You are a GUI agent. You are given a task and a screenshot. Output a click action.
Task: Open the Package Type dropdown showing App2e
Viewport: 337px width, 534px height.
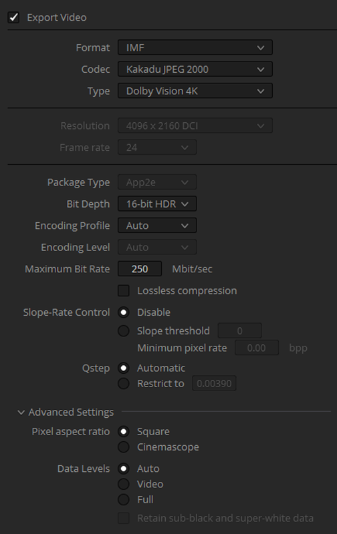(157, 182)
